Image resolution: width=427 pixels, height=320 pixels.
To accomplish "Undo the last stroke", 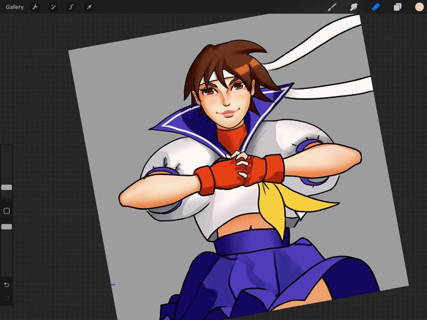I will pyautogui.click(x=6, y=285).
